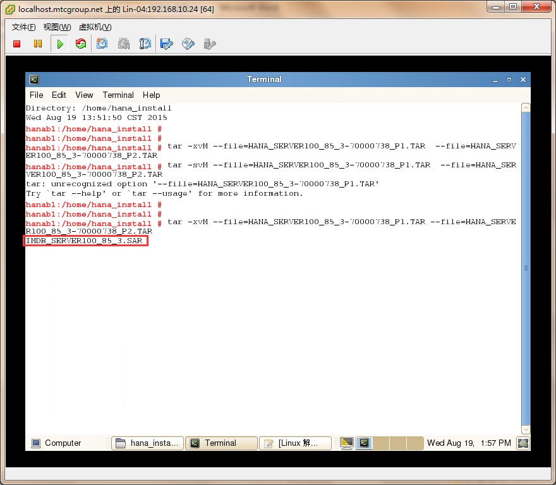The height and width of the screenshot is (485, 556).
Task: Open Terminal Edit menu
Action: click(x=59, y=95)
